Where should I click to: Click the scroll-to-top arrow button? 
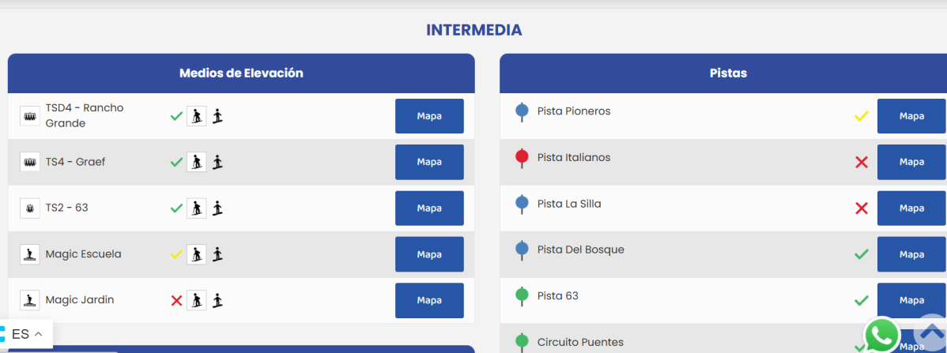(x=931, y=332)
